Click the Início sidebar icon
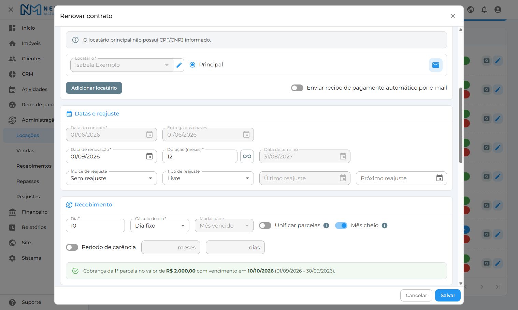 12,28
